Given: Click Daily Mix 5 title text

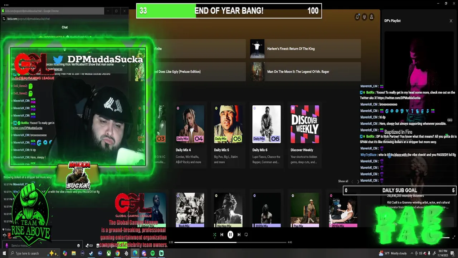Looking at the screenshot, I should click(221, 150).
